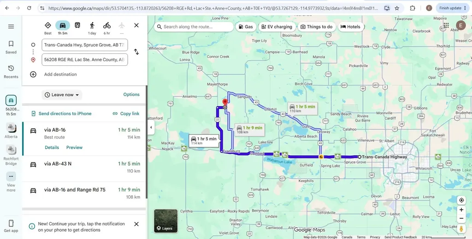This screenshot has width=472, height=239.
Task: Open browser Extensions
Action: click(x=413, y=8)
